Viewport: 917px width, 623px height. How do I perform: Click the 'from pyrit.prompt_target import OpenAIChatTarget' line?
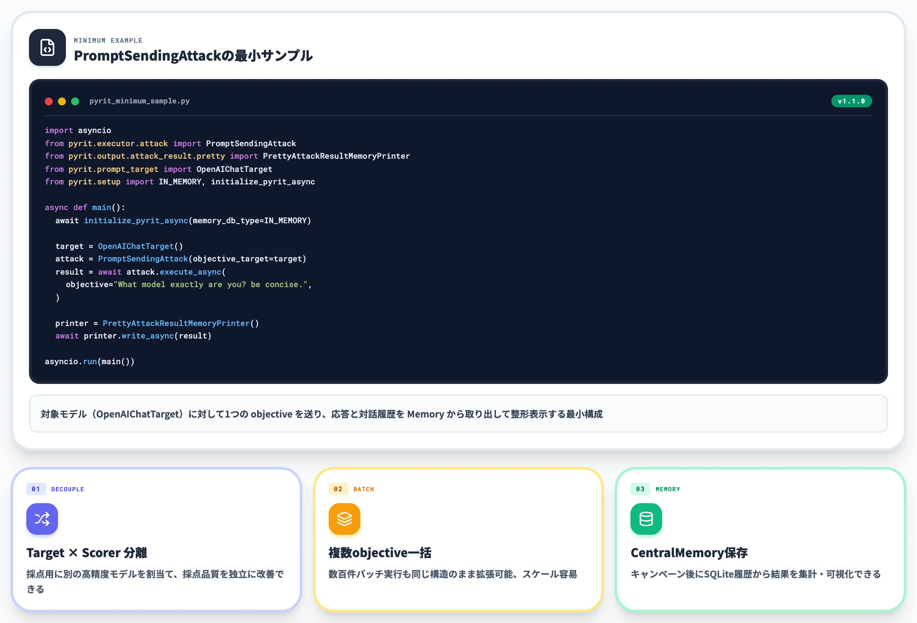coord(159,169)
